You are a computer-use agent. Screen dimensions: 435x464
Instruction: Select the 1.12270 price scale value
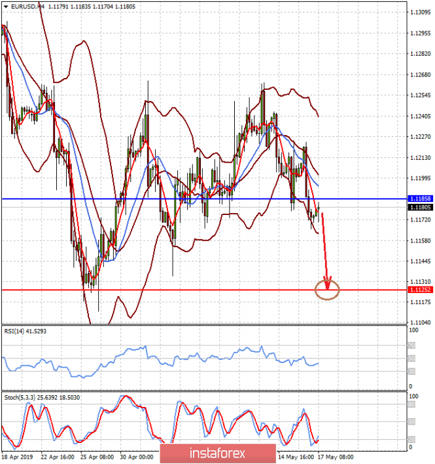[x=421, y=137]
